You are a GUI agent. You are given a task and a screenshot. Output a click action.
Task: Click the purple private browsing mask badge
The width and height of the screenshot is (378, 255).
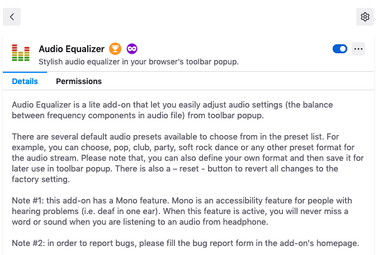[132, 49]
